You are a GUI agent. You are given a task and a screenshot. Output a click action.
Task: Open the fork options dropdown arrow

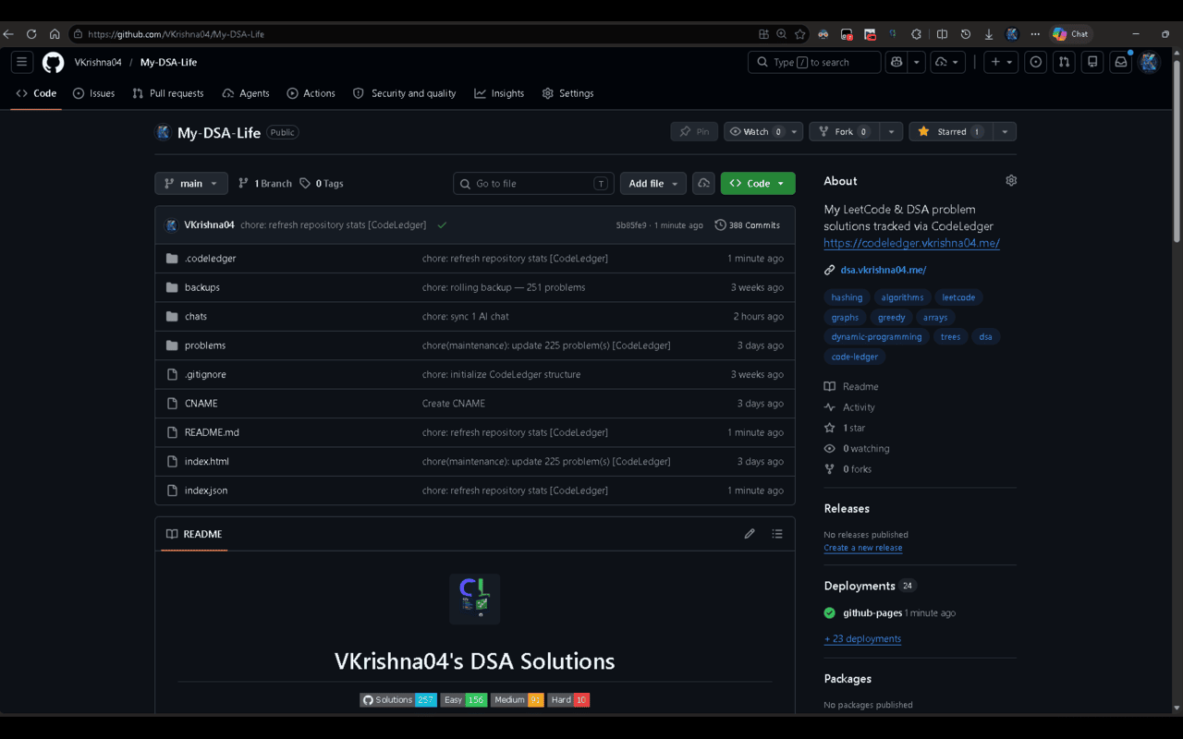pyautogui.click(x=891, y=132)
